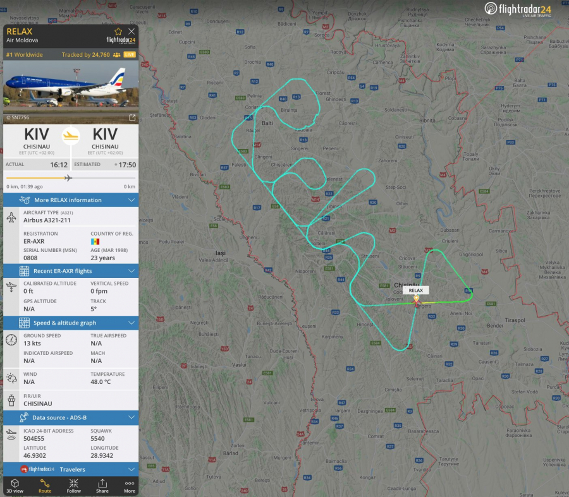Toggle the Route display button
This screenshot has height=497, width=569.
[45, 486]
